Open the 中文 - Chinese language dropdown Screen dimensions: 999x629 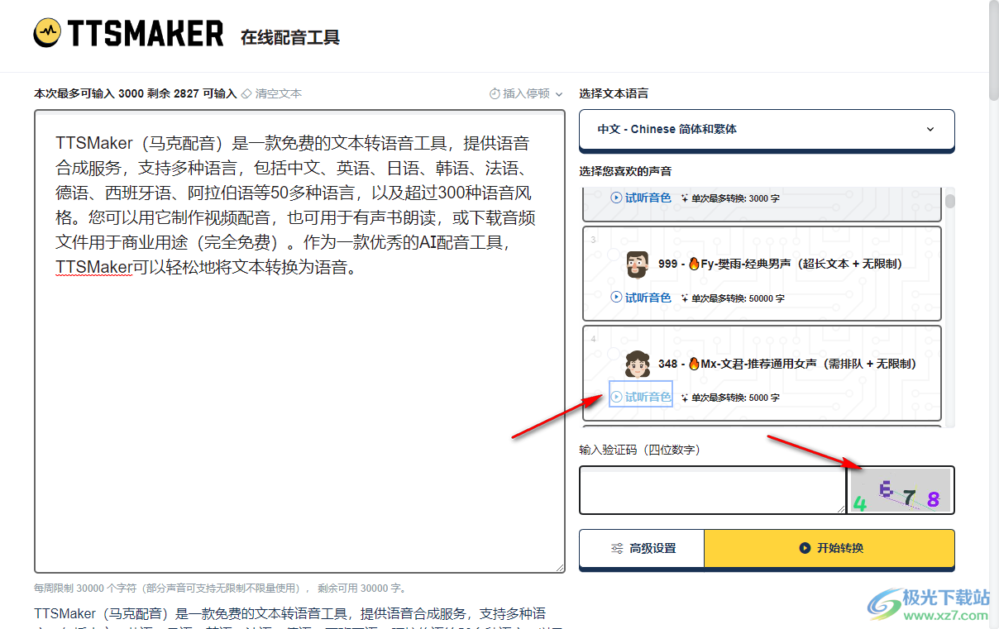pos(767,130)
